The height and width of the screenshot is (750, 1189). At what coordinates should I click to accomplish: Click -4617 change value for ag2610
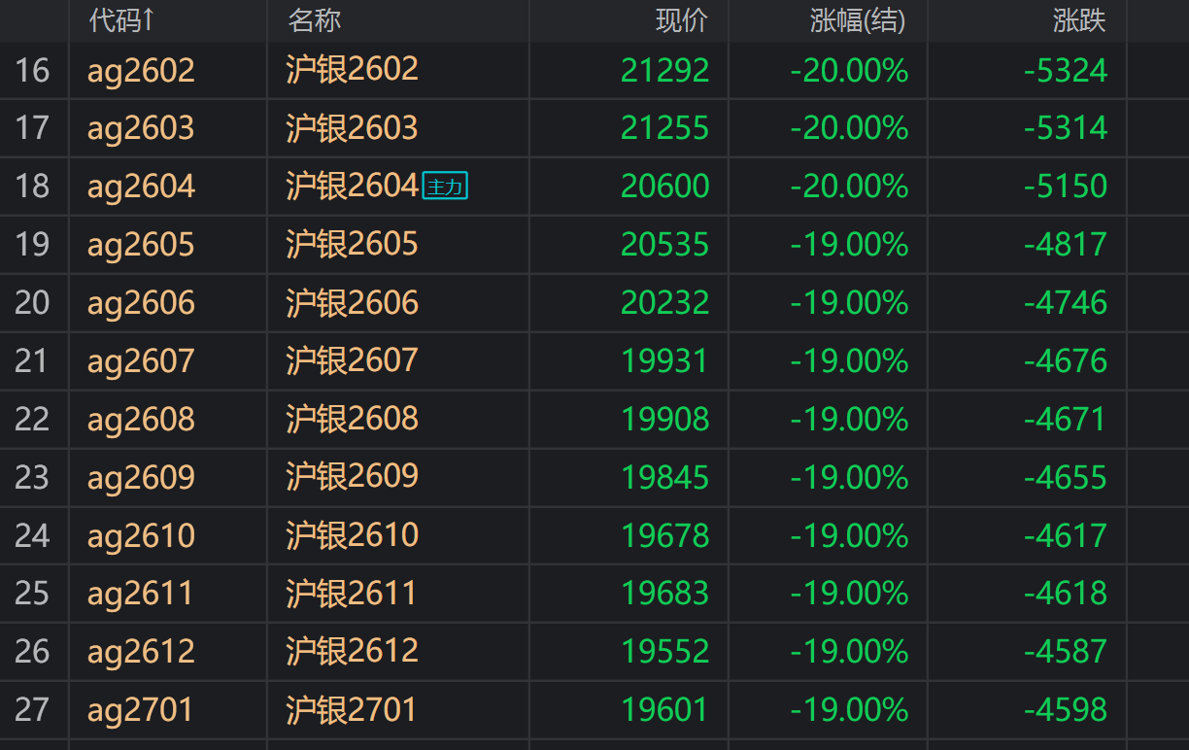coord(1065,535)
